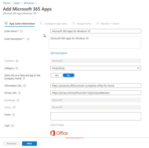Click the Office logo image
The height and width of the screenshot is (148, 149).
pos(59,133)
